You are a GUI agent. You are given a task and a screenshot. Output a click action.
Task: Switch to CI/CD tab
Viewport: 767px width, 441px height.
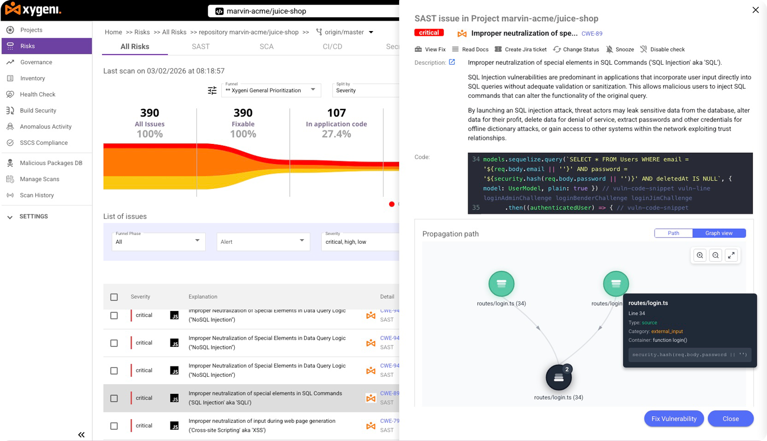point(332,47)
